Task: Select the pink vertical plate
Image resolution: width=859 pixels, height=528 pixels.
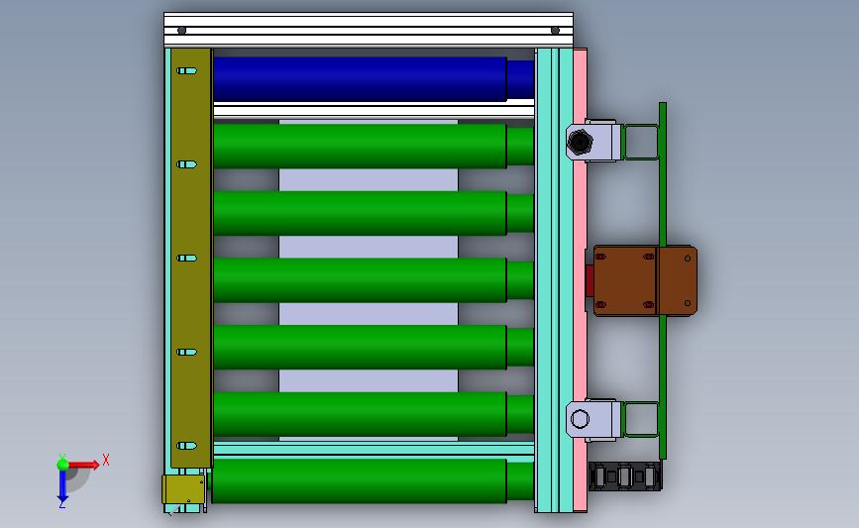Action: point(580,280)
